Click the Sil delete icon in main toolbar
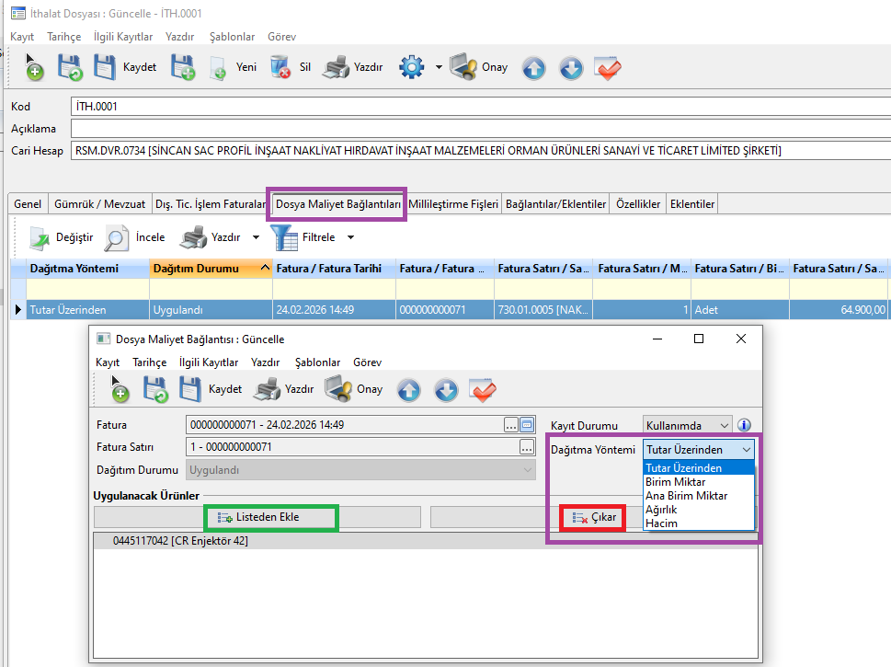Screen dimensions: 891x667 click(281, 67)
